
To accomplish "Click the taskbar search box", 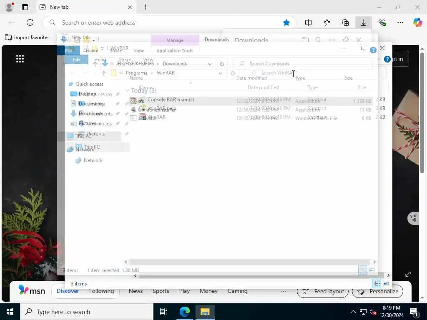I will pyautogui.click(x=87, y=312).
